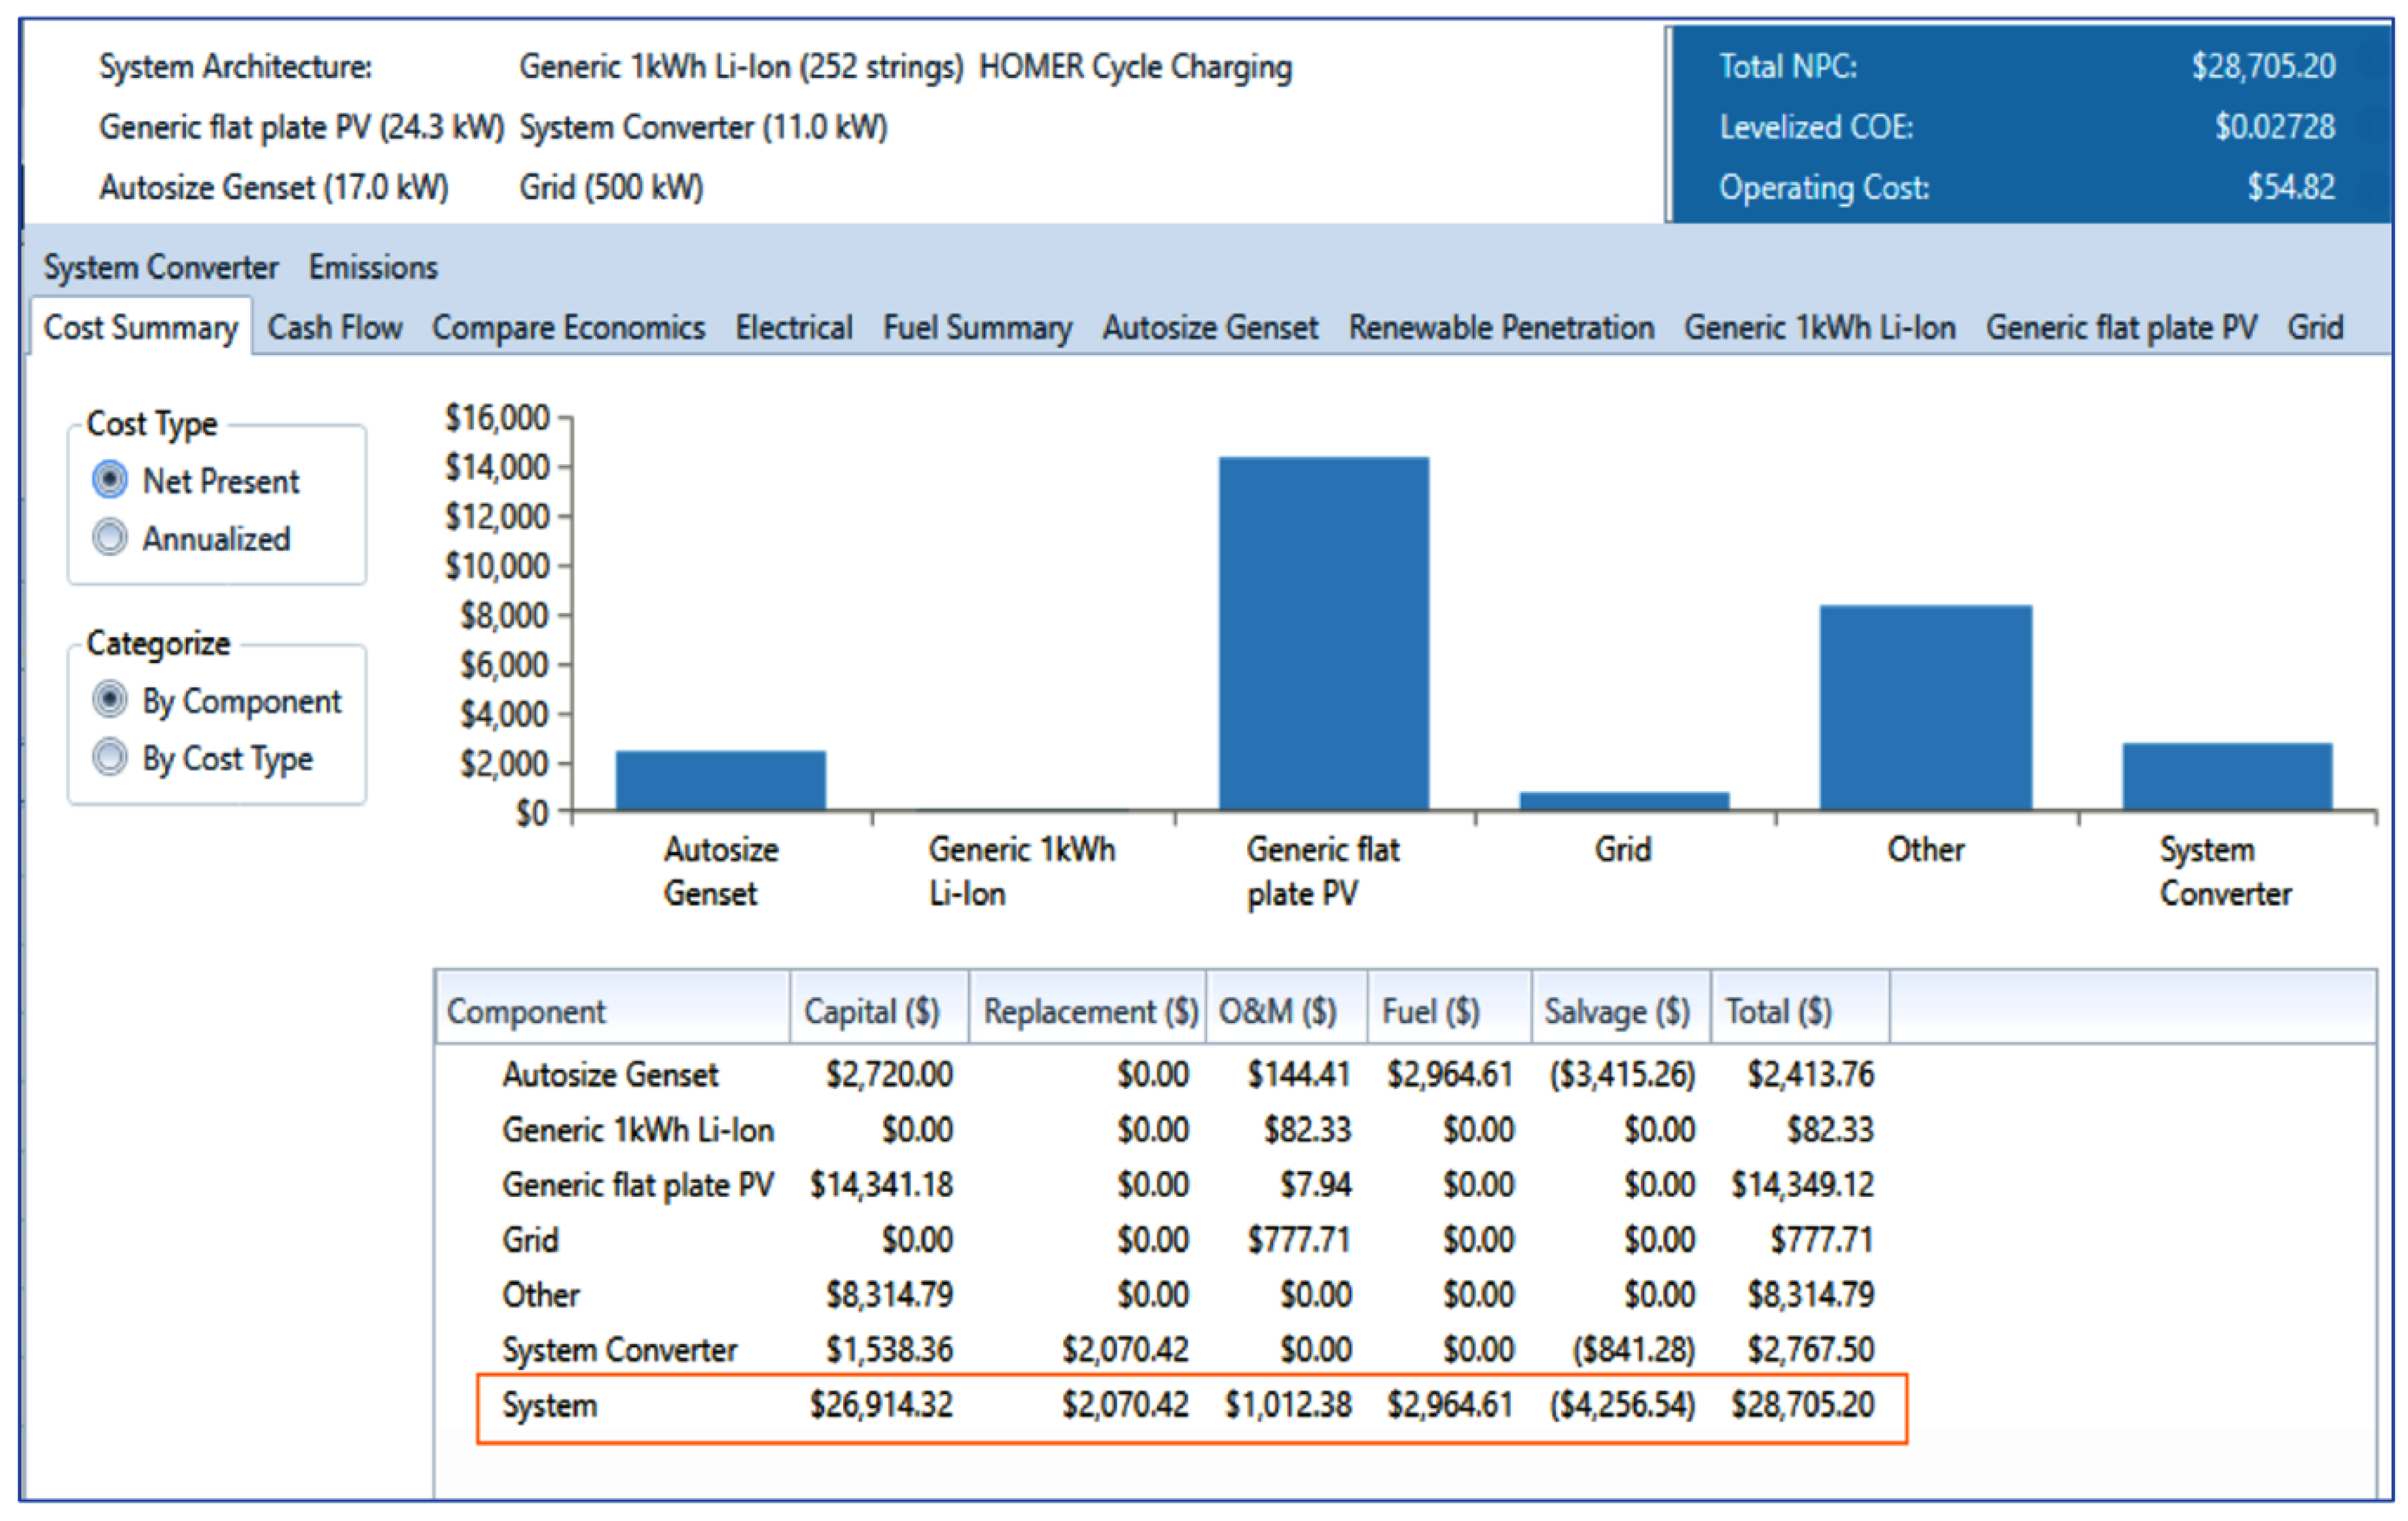The height and width of the screenshot is (1521, 2408).
Task: Select the Net Present radio button
Action: [x=110, y=480]
